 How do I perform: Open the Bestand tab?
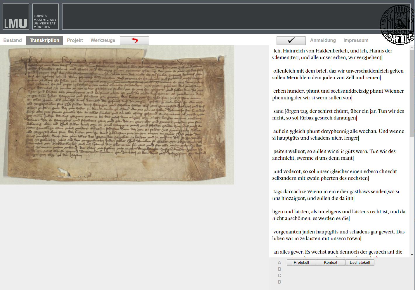point(13,41)
